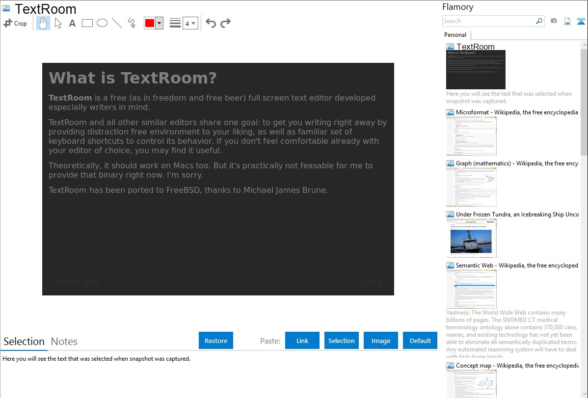The height and width of the screenshot is (398, 588).
Task: Open the Graph (mathematics) snapshot thumbnail
Action: pos(471,187)
